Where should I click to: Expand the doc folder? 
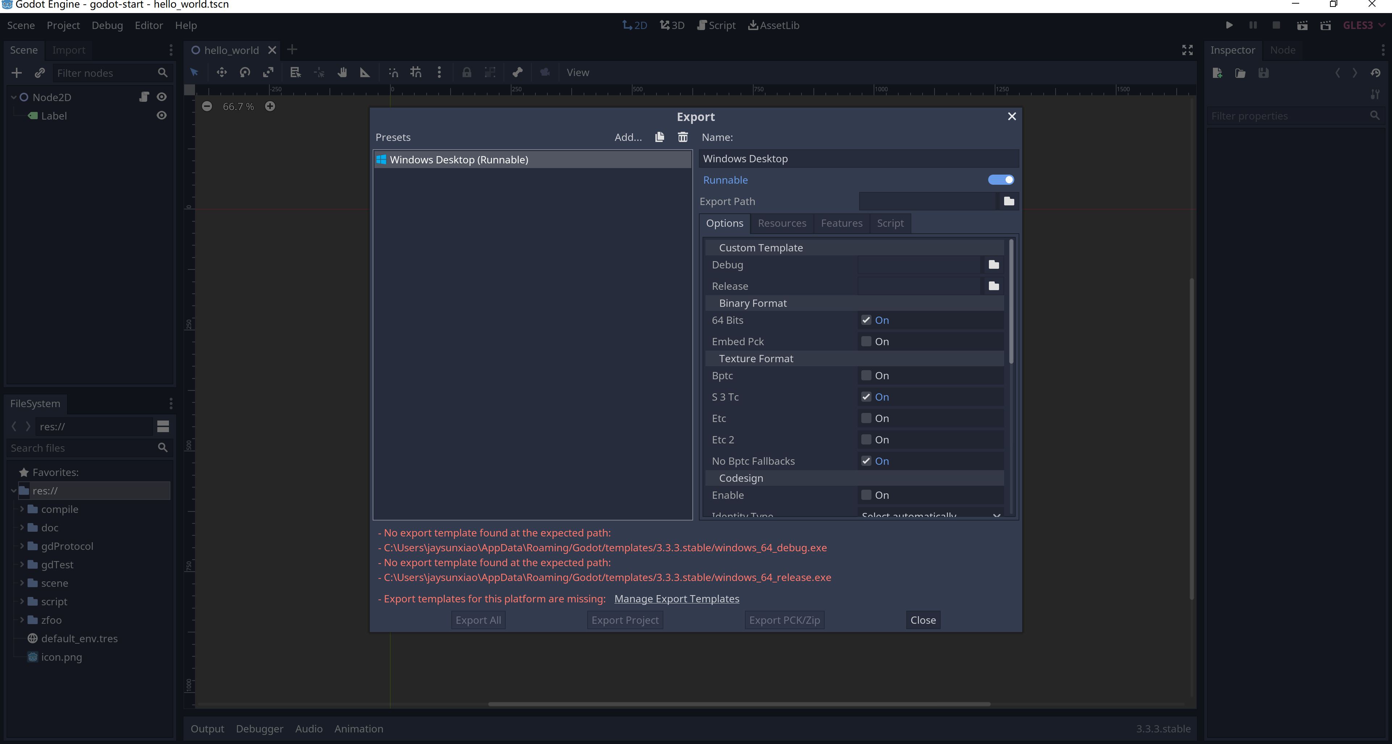(22, 527)
